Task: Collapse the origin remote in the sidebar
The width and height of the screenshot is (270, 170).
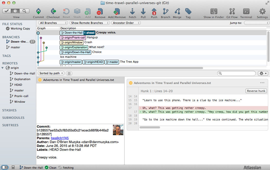Action: (x=3, y=68)
